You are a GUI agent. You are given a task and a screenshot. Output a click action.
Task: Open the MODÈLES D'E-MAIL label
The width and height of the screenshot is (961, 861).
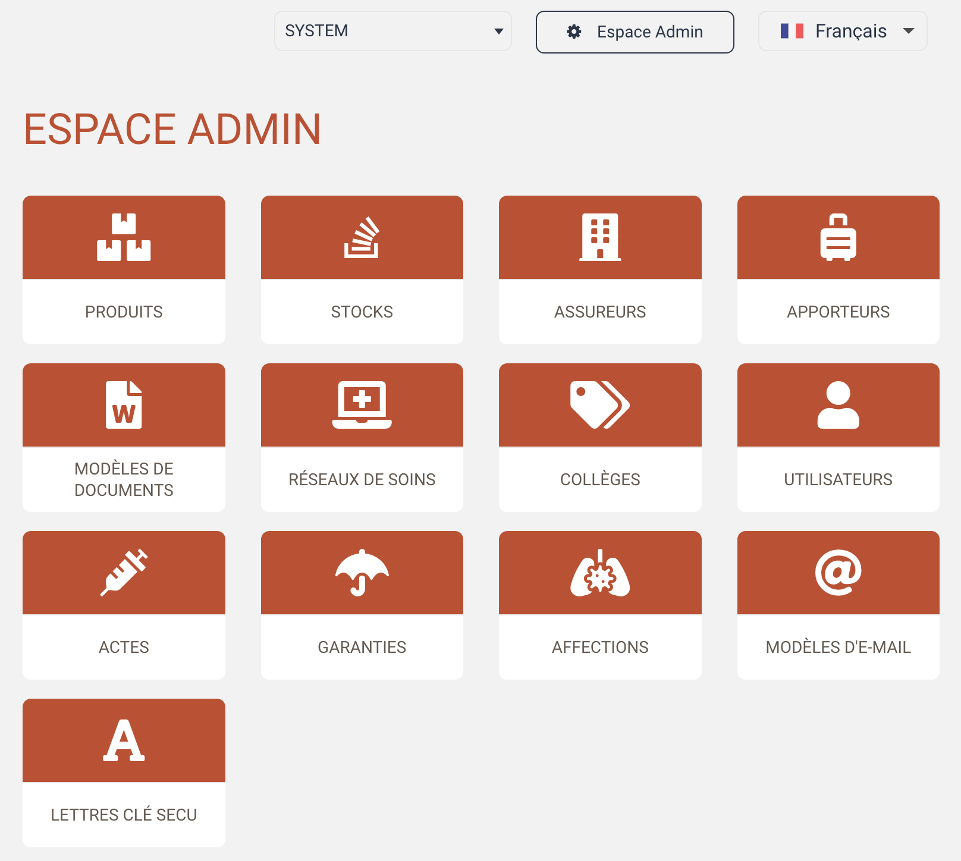pos(838,647)
